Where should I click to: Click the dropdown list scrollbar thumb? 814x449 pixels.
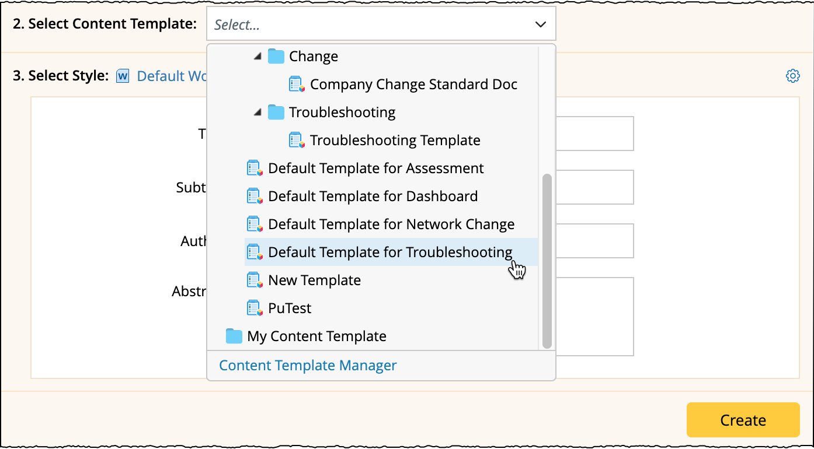click(x=547, y=261)
